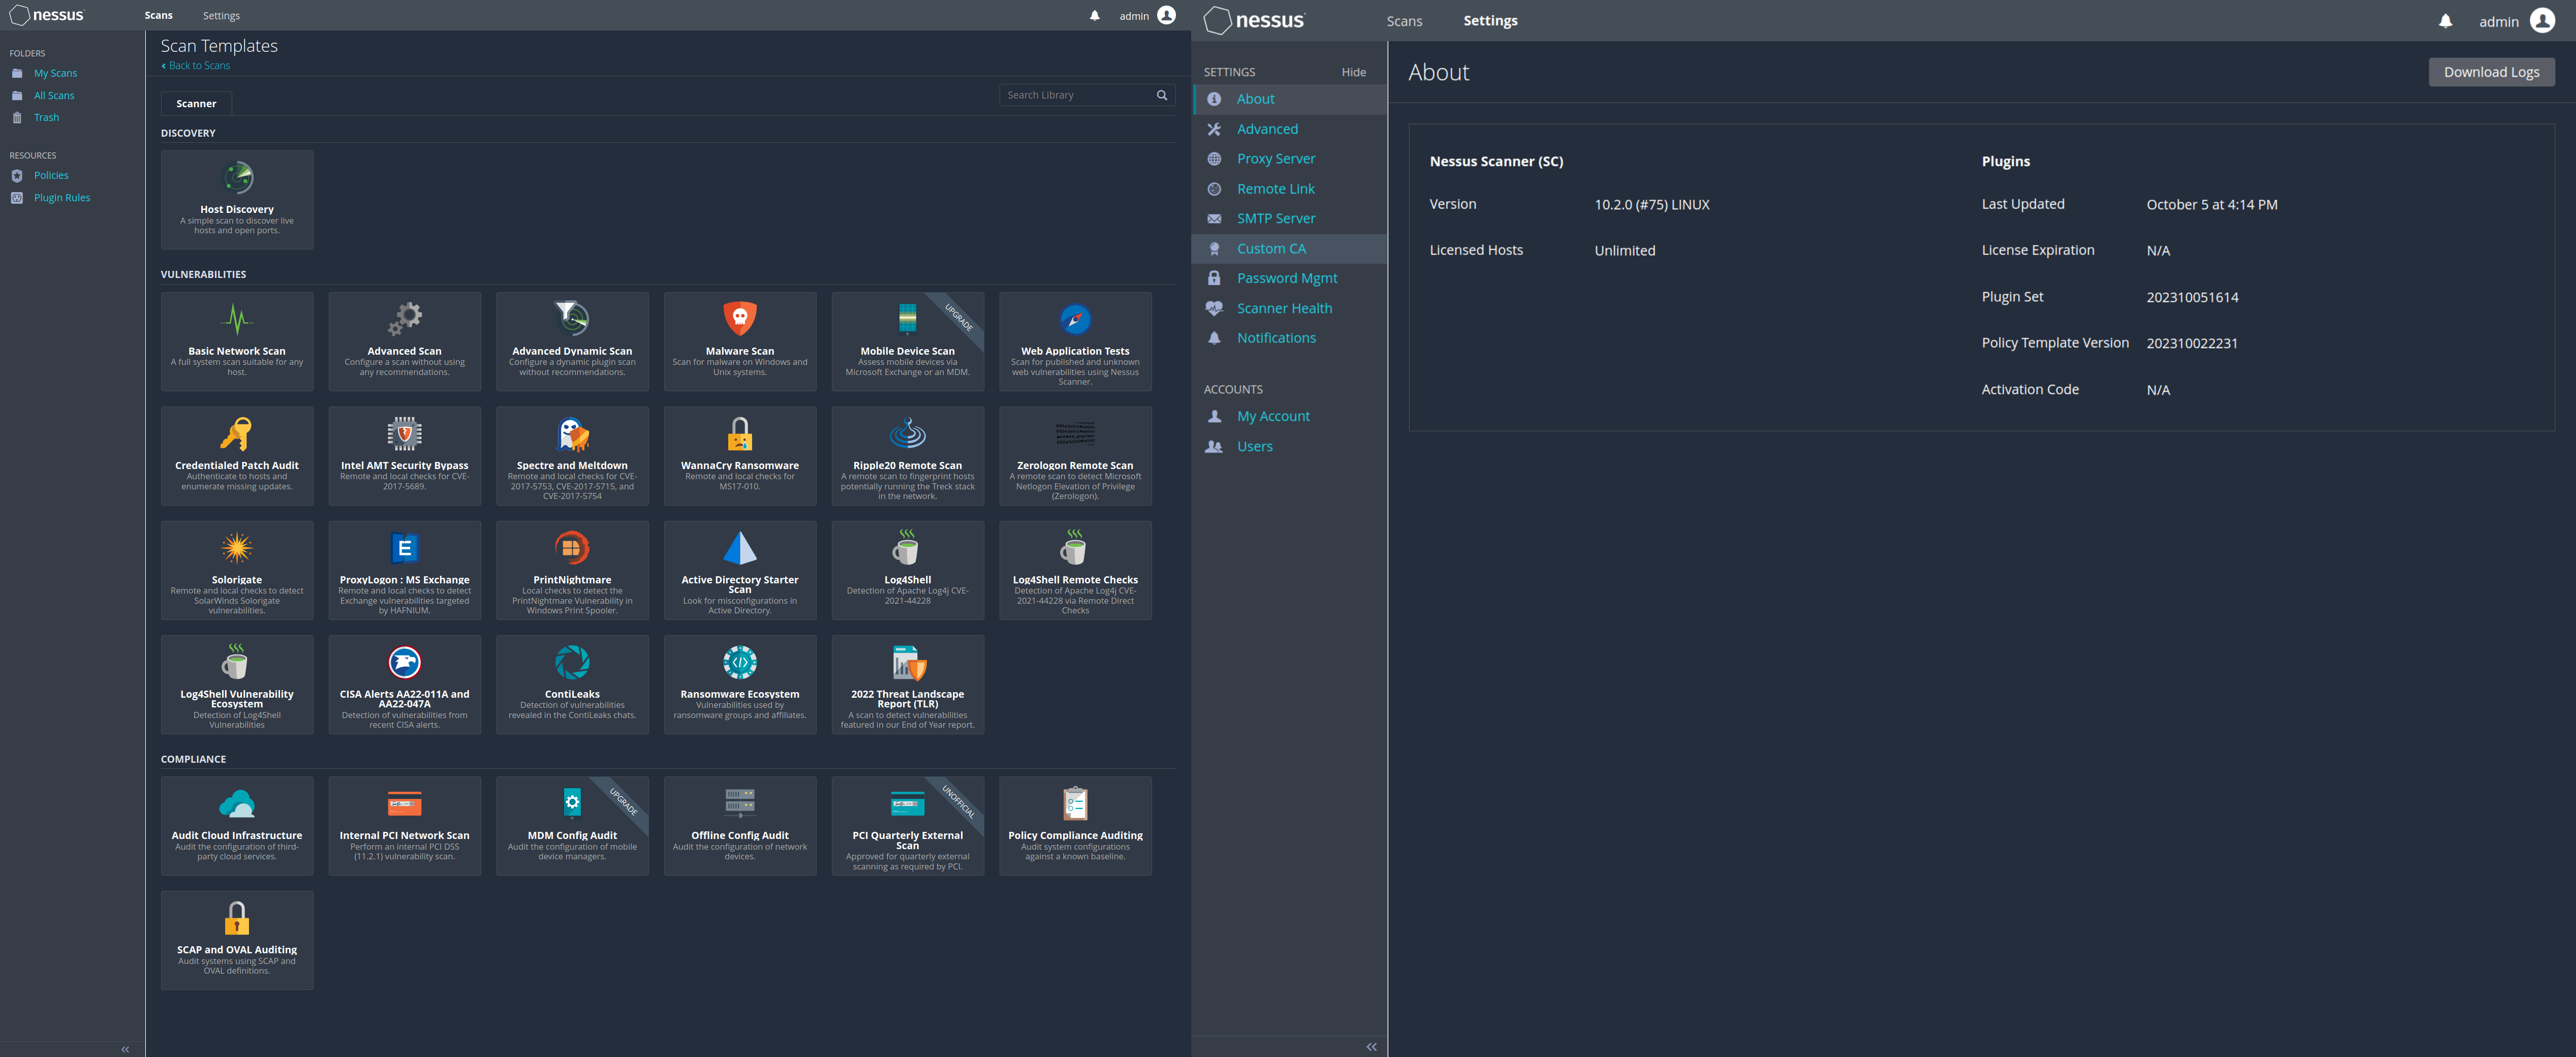Open the Proxy Server settings
Viewport: 2576px width, 1057px height.
click(x=1289, y=159)
